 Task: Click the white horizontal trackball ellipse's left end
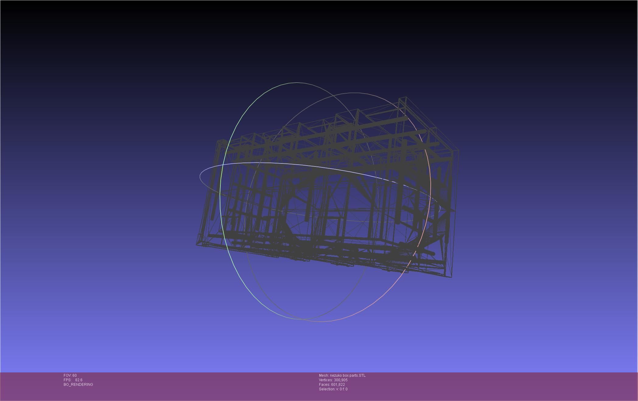[200, 176]
